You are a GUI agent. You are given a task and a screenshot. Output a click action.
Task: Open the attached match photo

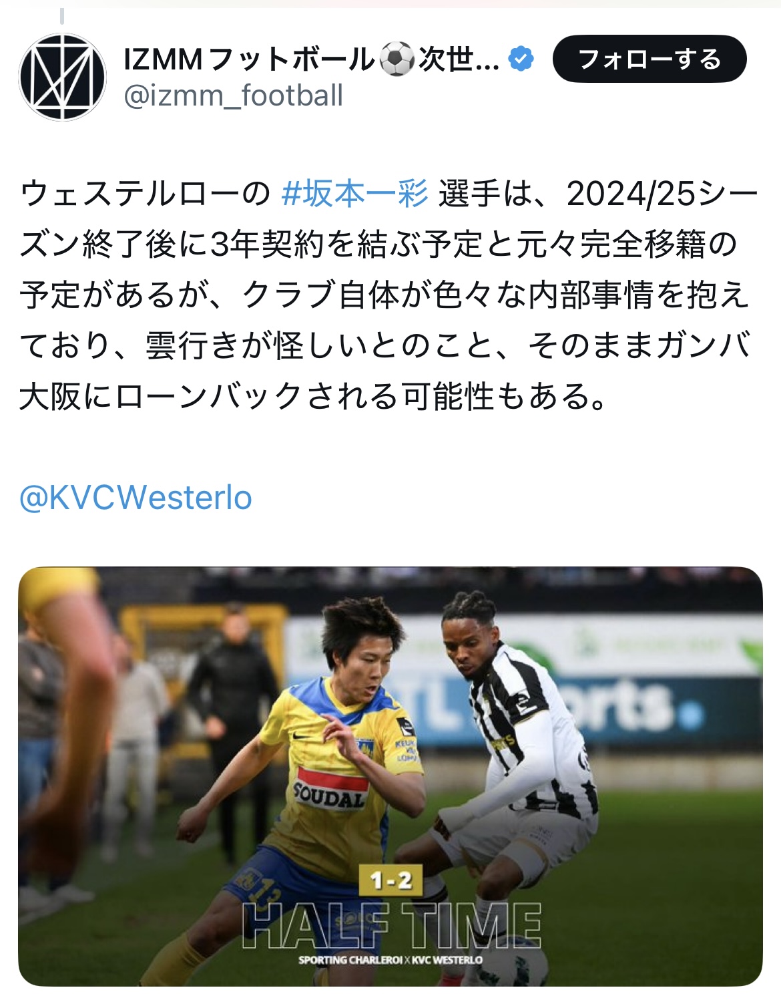(390, 776)
